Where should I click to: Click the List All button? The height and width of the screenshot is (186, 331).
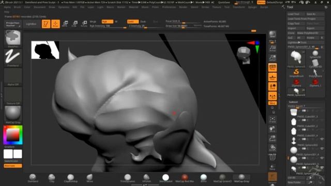tap(296, 178)
